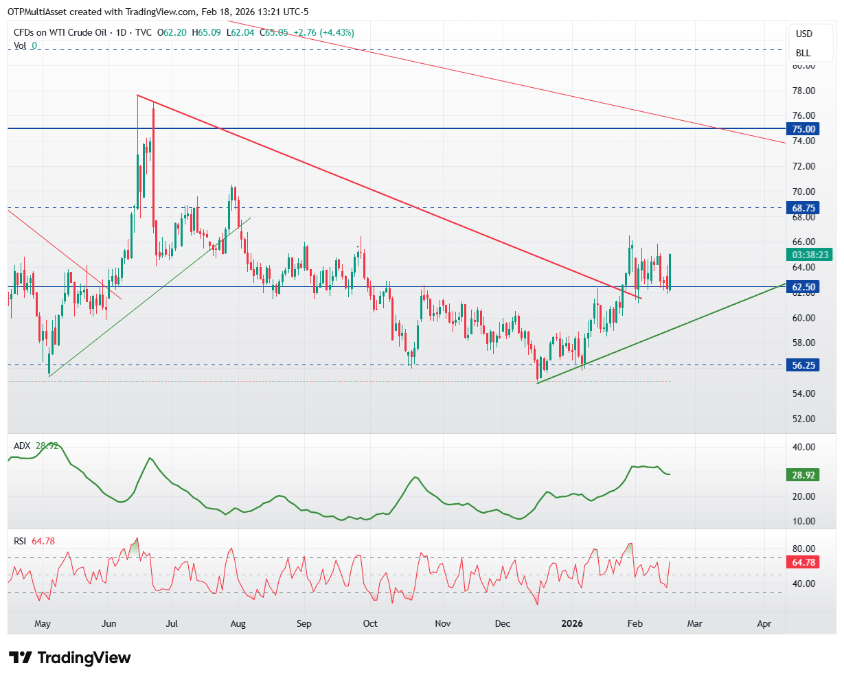Click the green ADX 28.92 value tag
The image size is (844, 681).
click(x=803, y=475)
